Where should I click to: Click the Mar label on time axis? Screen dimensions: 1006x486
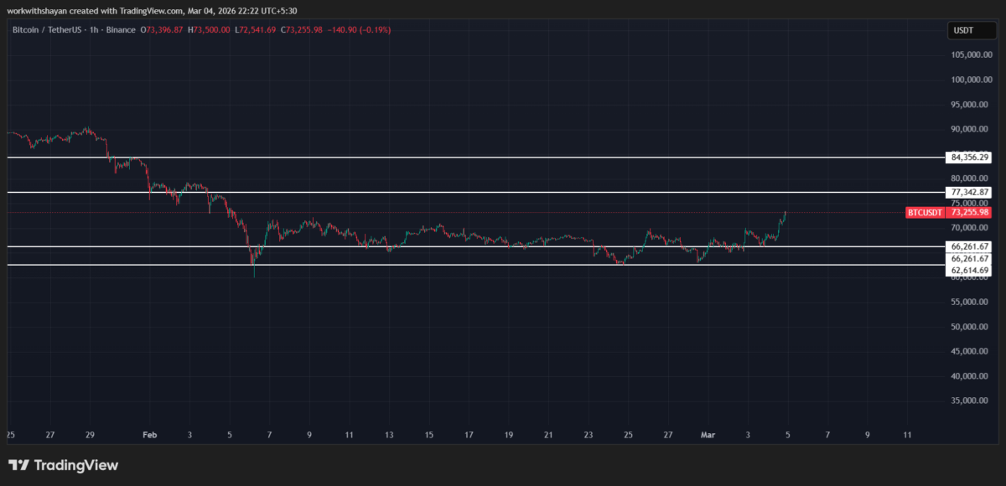708,435
